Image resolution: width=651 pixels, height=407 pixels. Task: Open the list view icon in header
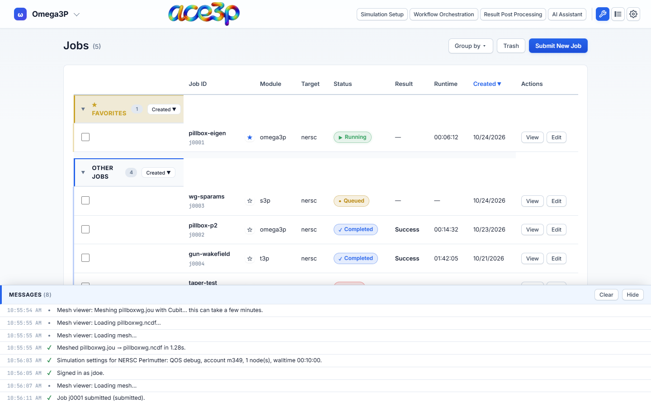(x=618, y=14)
